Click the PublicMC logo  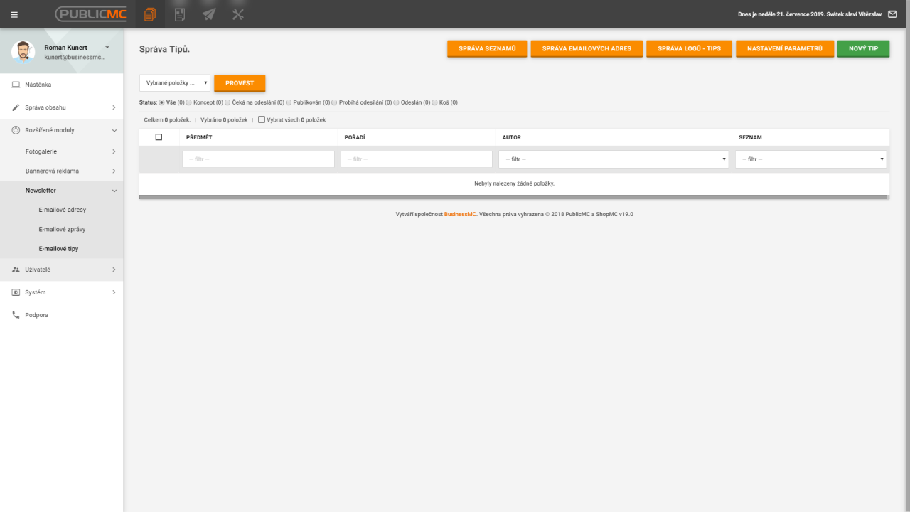[x=90, y=14]
